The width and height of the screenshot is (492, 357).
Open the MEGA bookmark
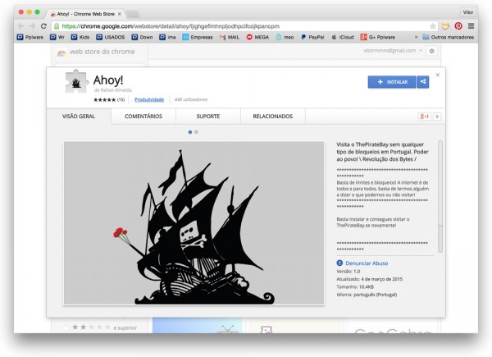pyautogui.click(x=257, y=37)
